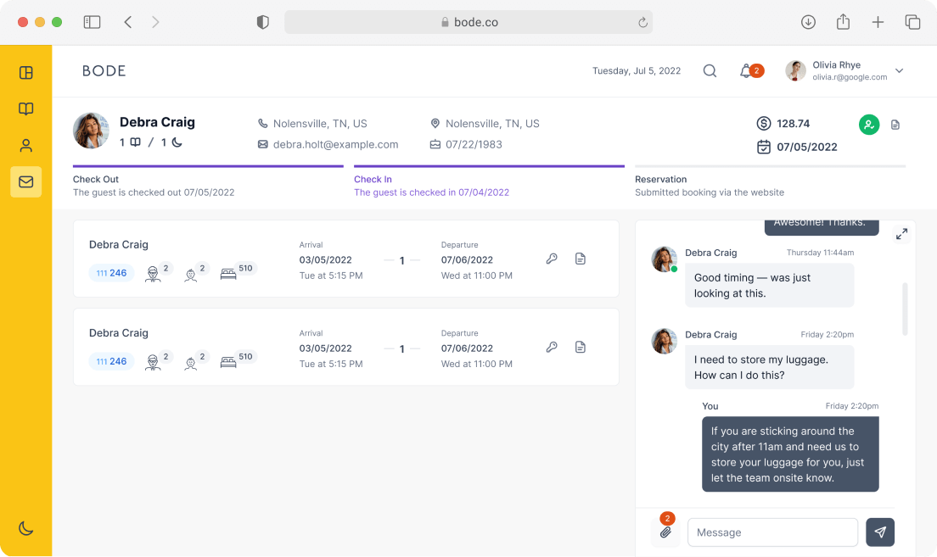Click Debra Craig's large profile photo
Viewport: 937px width, 557px height.
pyautogui.click(x=91, y=131)
